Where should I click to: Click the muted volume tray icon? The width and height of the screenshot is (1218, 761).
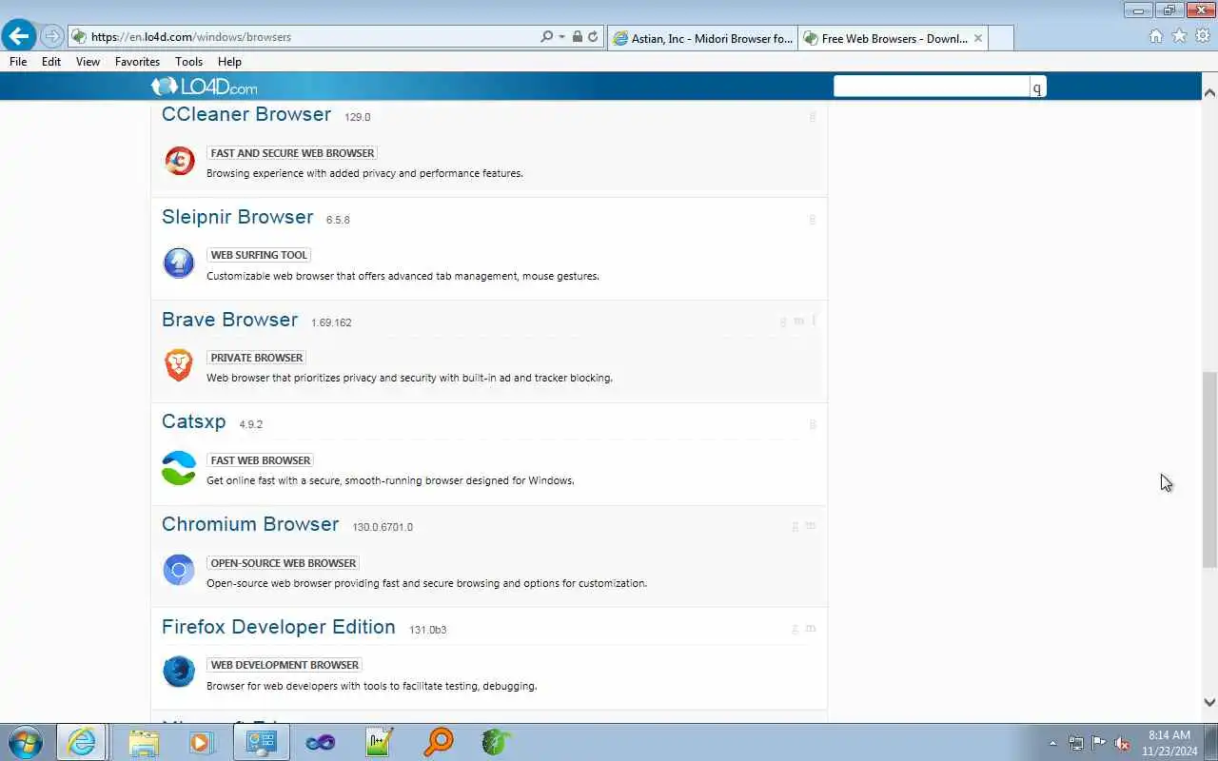(x=1123, y=743)
